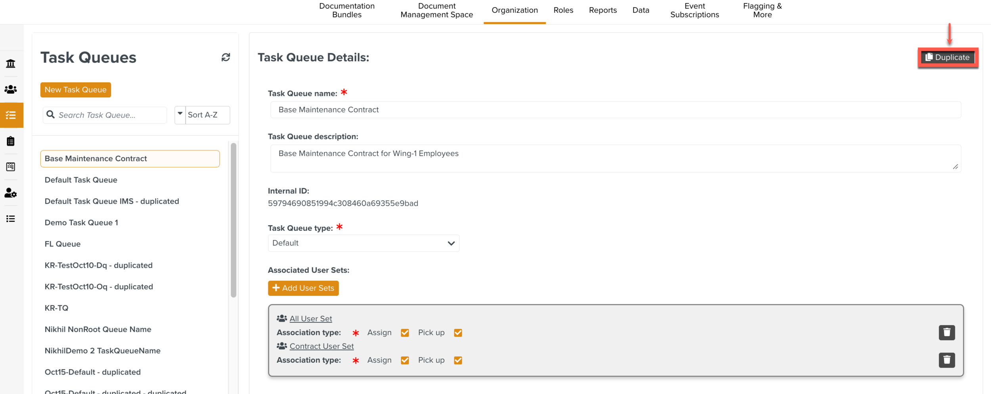Refresh the Task Queues list

(226, 57)
